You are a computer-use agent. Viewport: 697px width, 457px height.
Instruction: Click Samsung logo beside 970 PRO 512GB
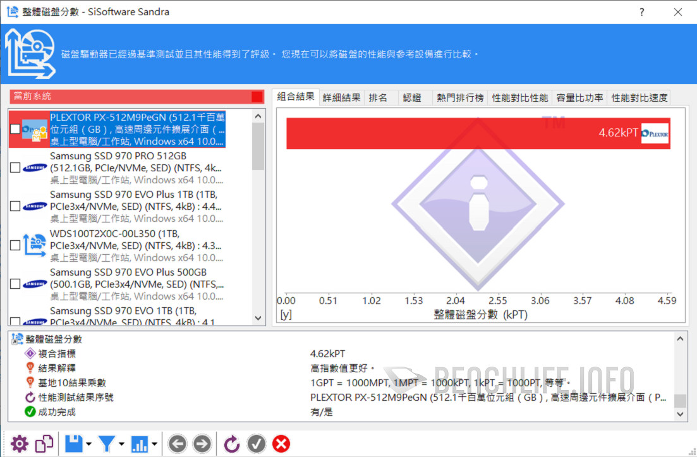(x=35, y=168)
